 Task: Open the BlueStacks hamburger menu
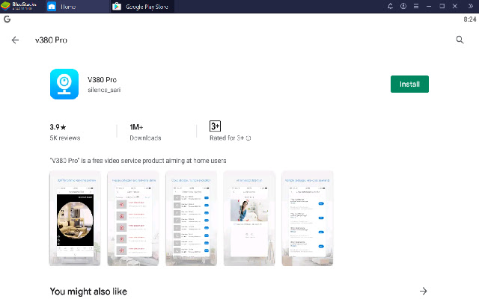[416, 6]
